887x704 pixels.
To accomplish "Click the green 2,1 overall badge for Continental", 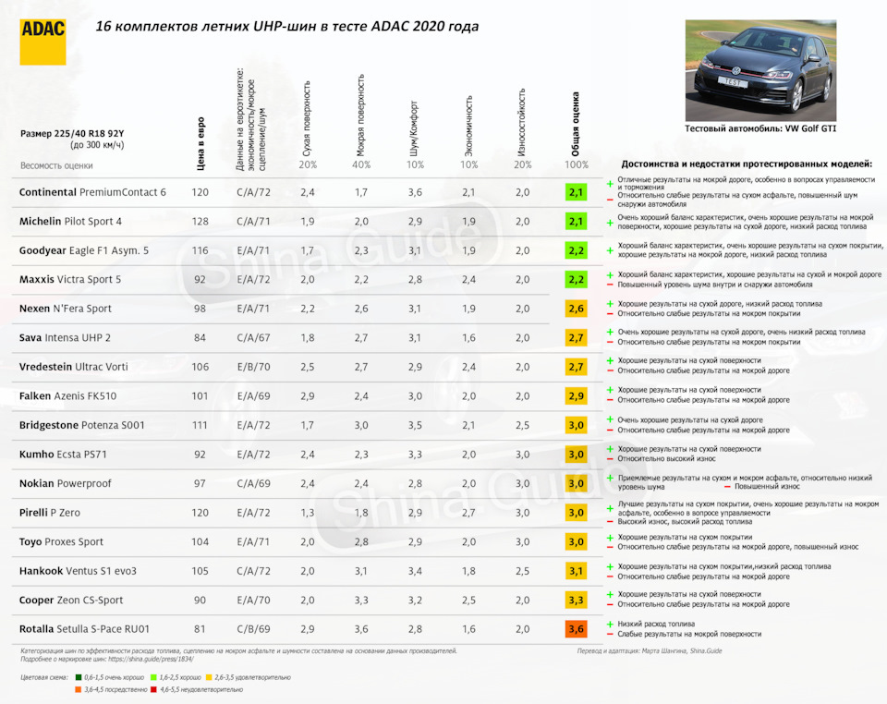I will 576,191.
